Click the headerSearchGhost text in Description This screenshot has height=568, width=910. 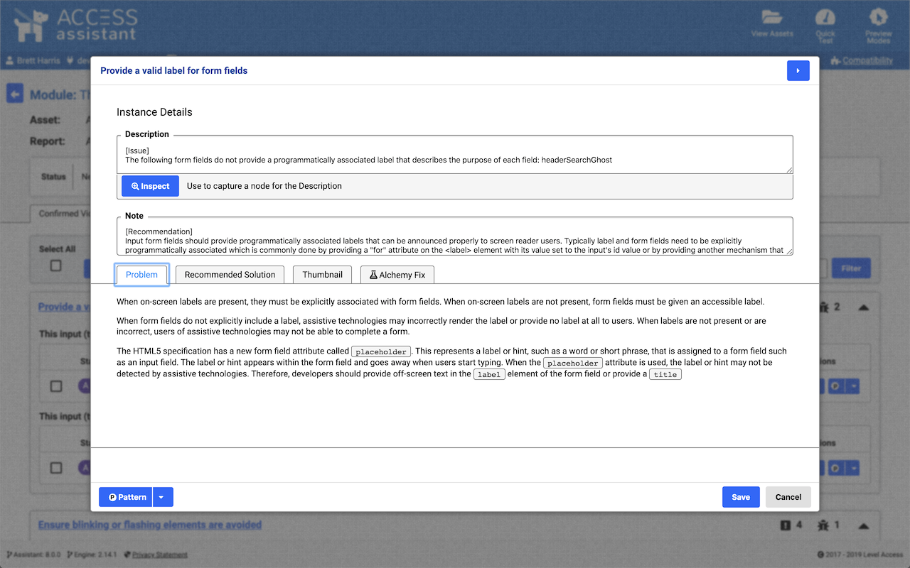click(x=577, y=160)
